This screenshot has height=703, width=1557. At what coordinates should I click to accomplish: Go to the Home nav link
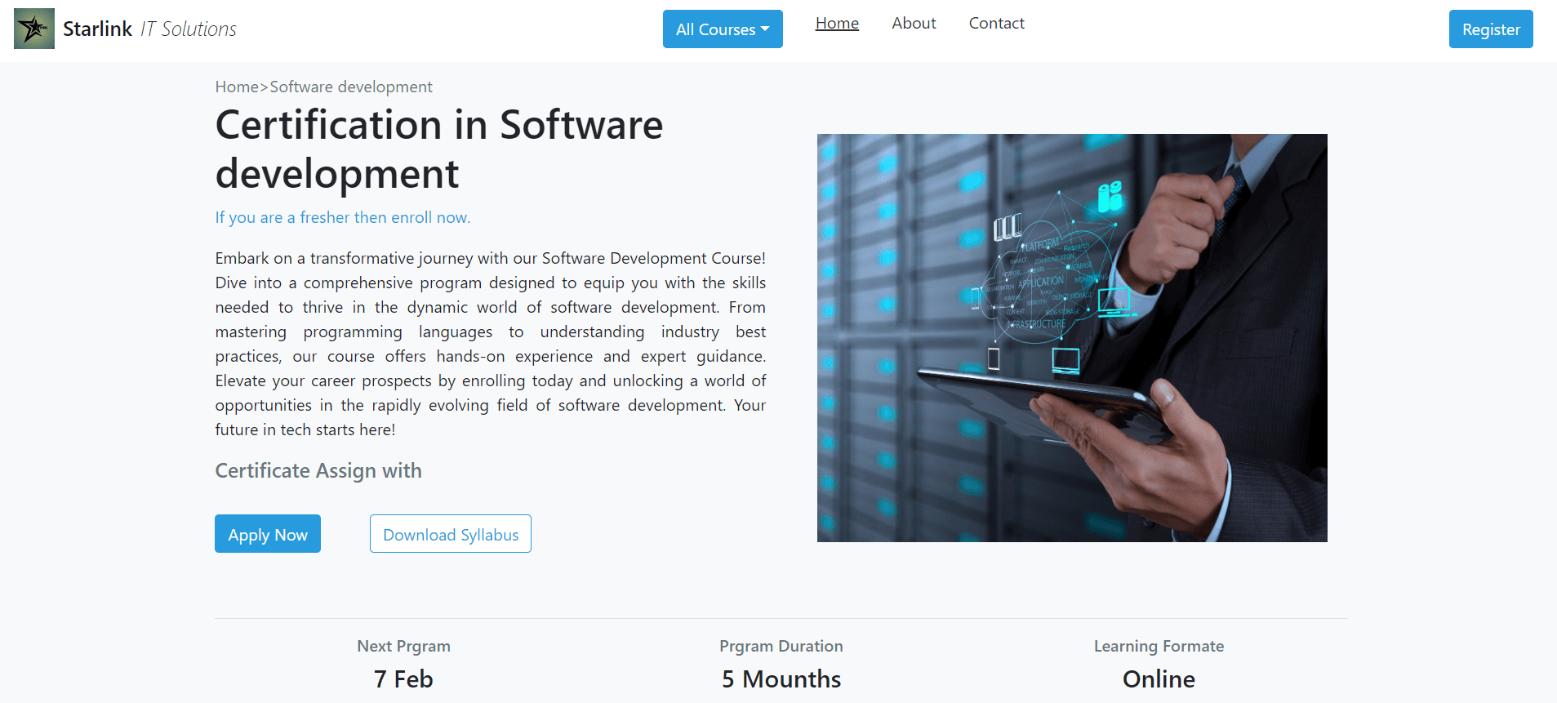pyautogui.click(x=836, y=24)
